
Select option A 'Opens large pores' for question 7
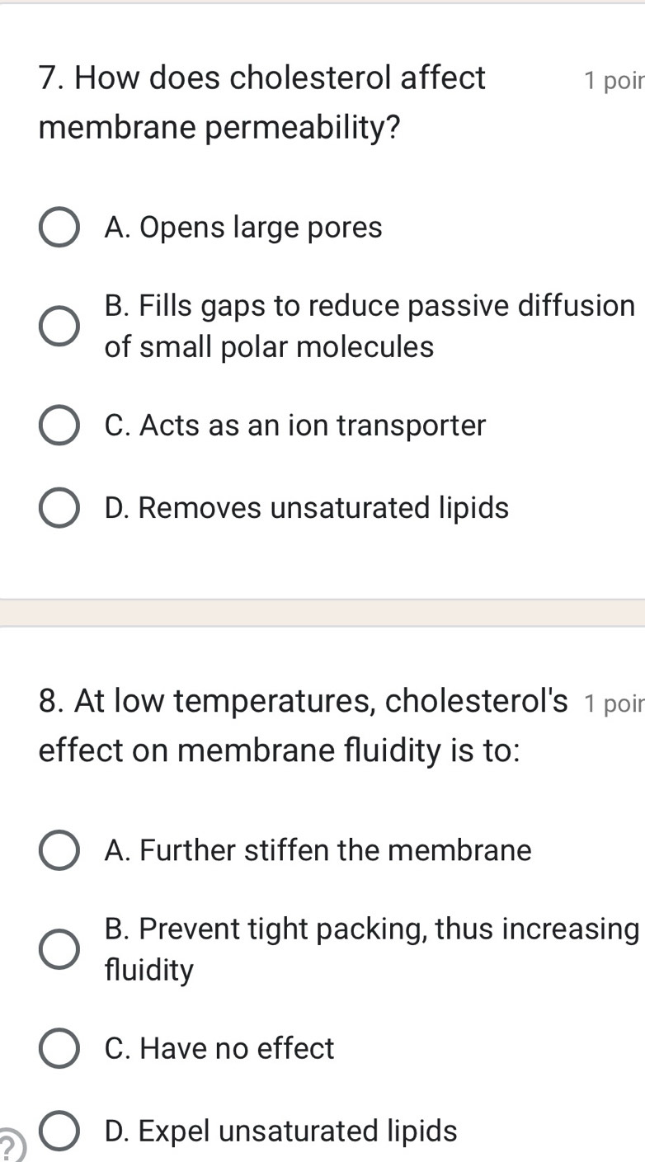(58, 228)
